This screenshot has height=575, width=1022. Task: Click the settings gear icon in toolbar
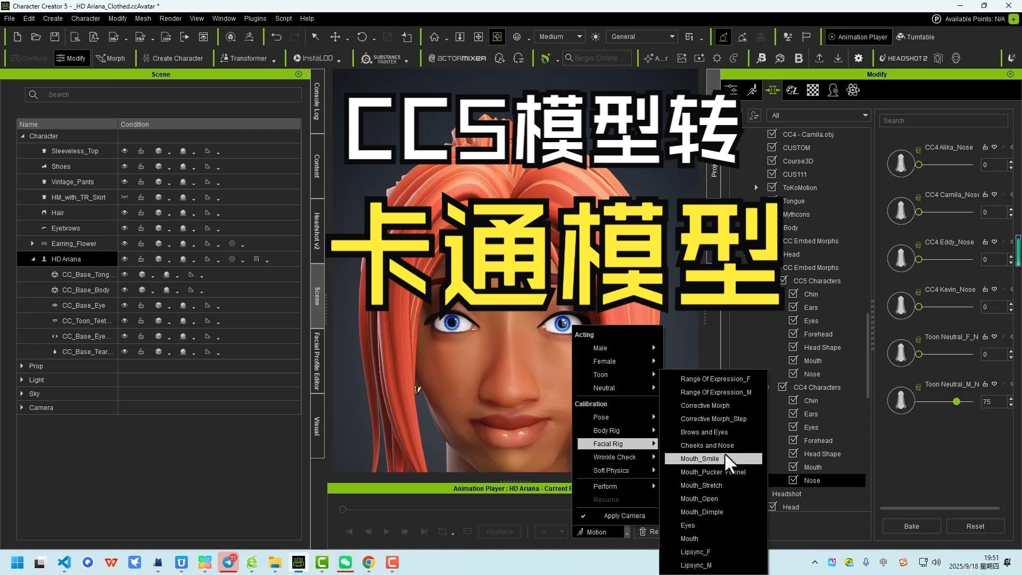coord(859,58)
